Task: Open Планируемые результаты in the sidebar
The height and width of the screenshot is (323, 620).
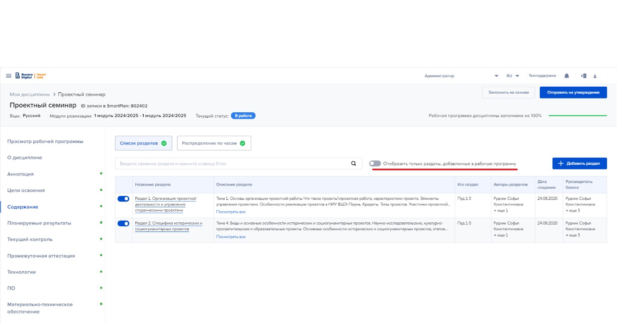Action: [x=39, y=223]
